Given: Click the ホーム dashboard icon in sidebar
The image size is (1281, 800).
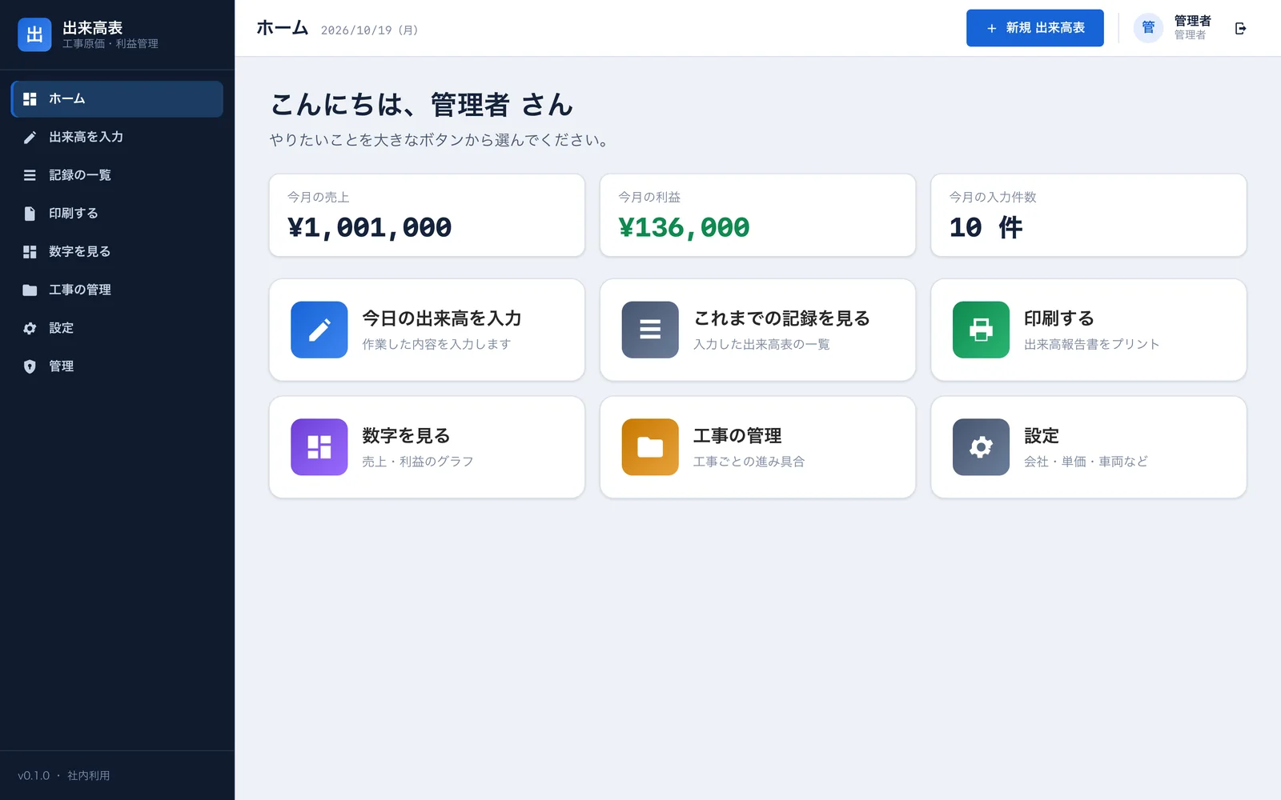Looking at the screenshot, I should coord(30,99).
